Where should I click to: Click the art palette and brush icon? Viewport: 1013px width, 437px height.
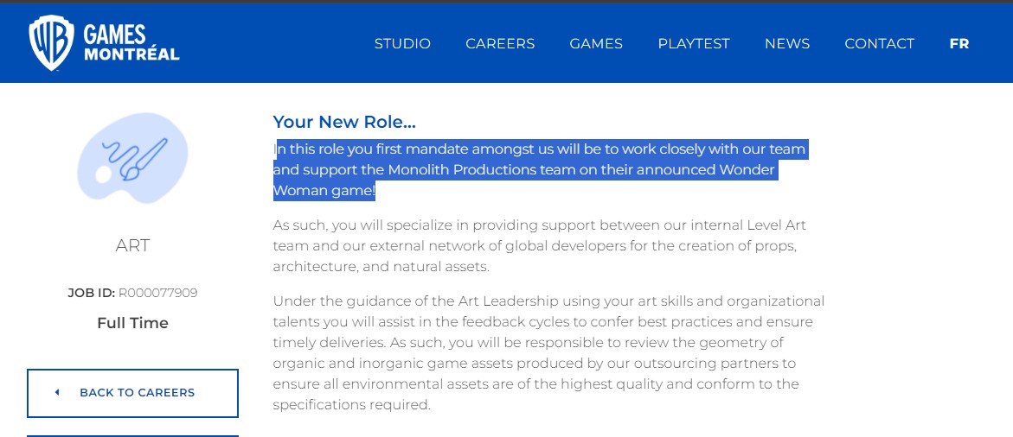[132, 160]
